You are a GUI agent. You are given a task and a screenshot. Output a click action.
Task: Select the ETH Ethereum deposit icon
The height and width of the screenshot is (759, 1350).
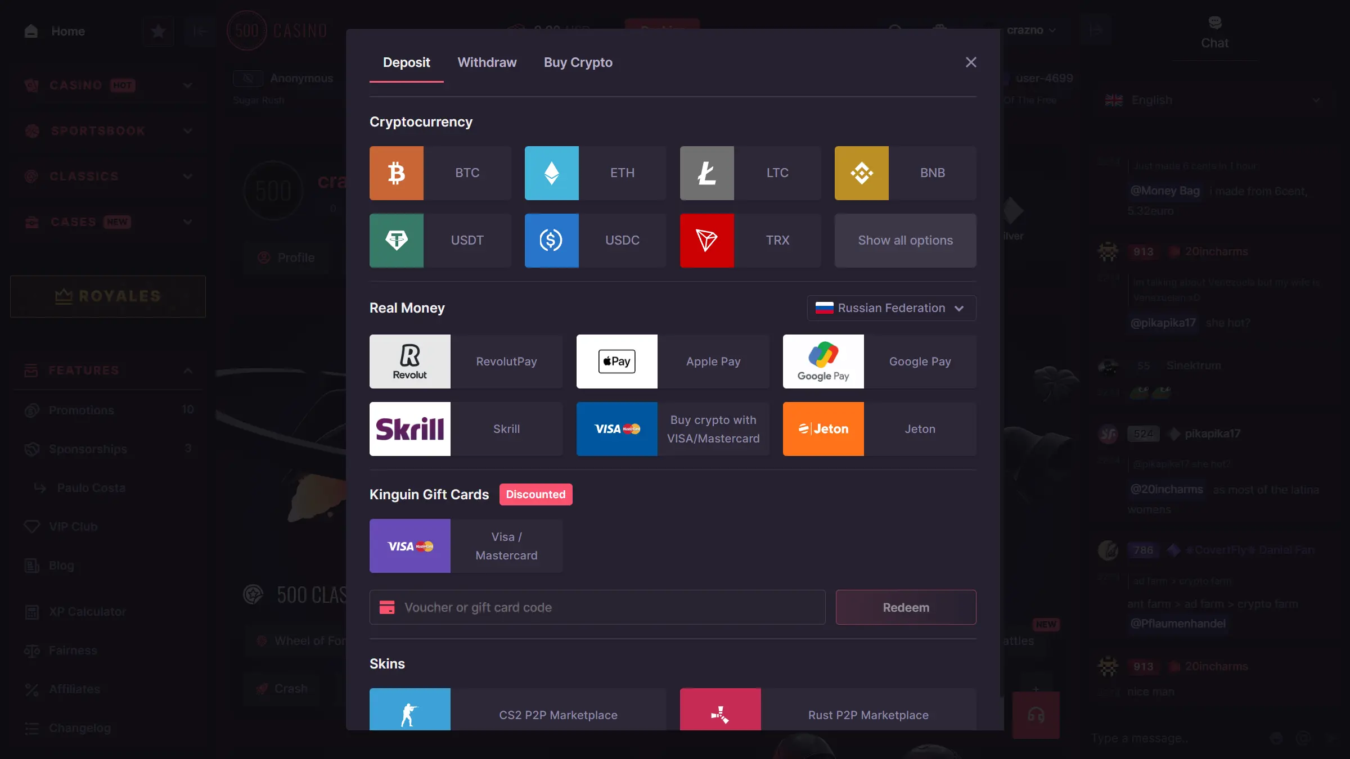point(552,173)
